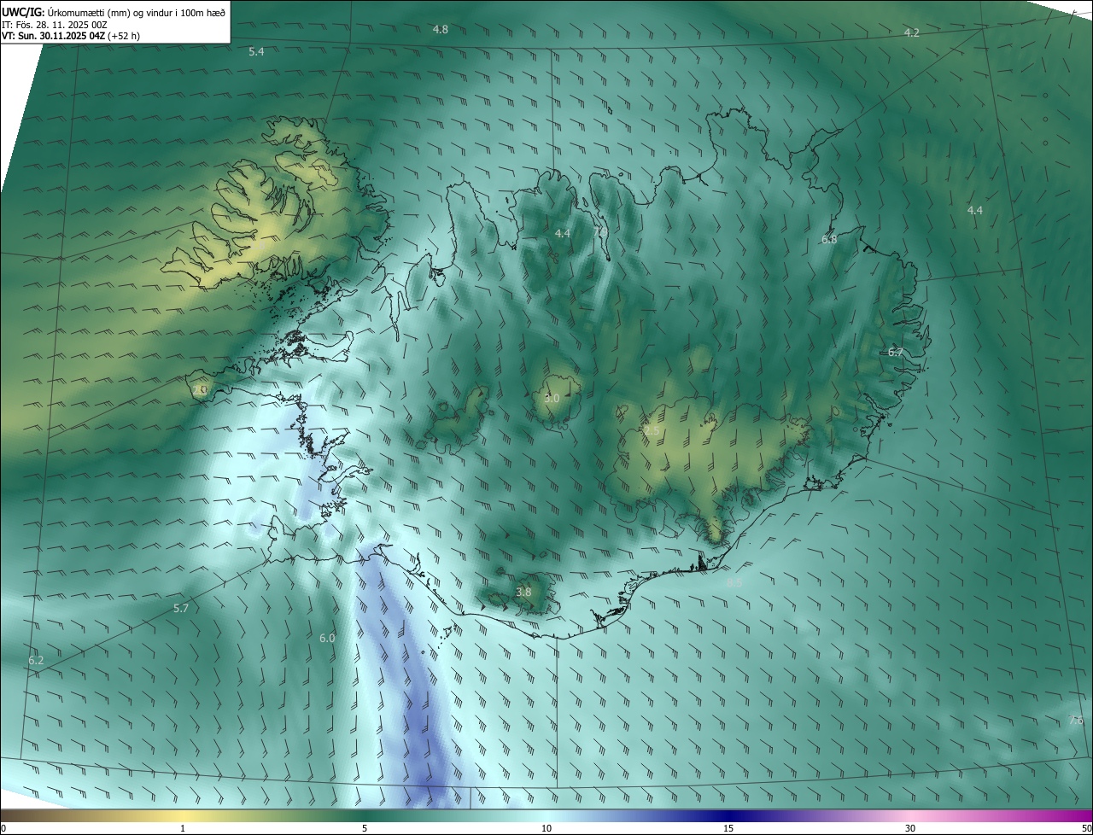Click the 7.6 value label

pos(1076,721)
